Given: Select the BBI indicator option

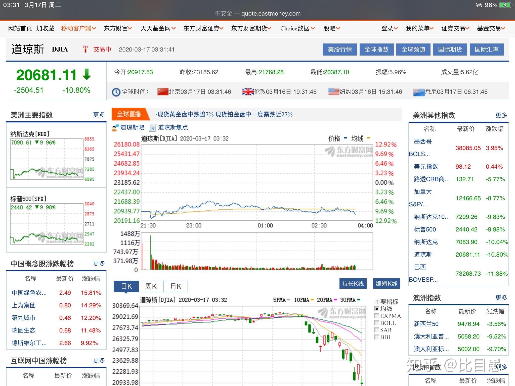Looking at the screenshot, I should [x=376, y=337].
